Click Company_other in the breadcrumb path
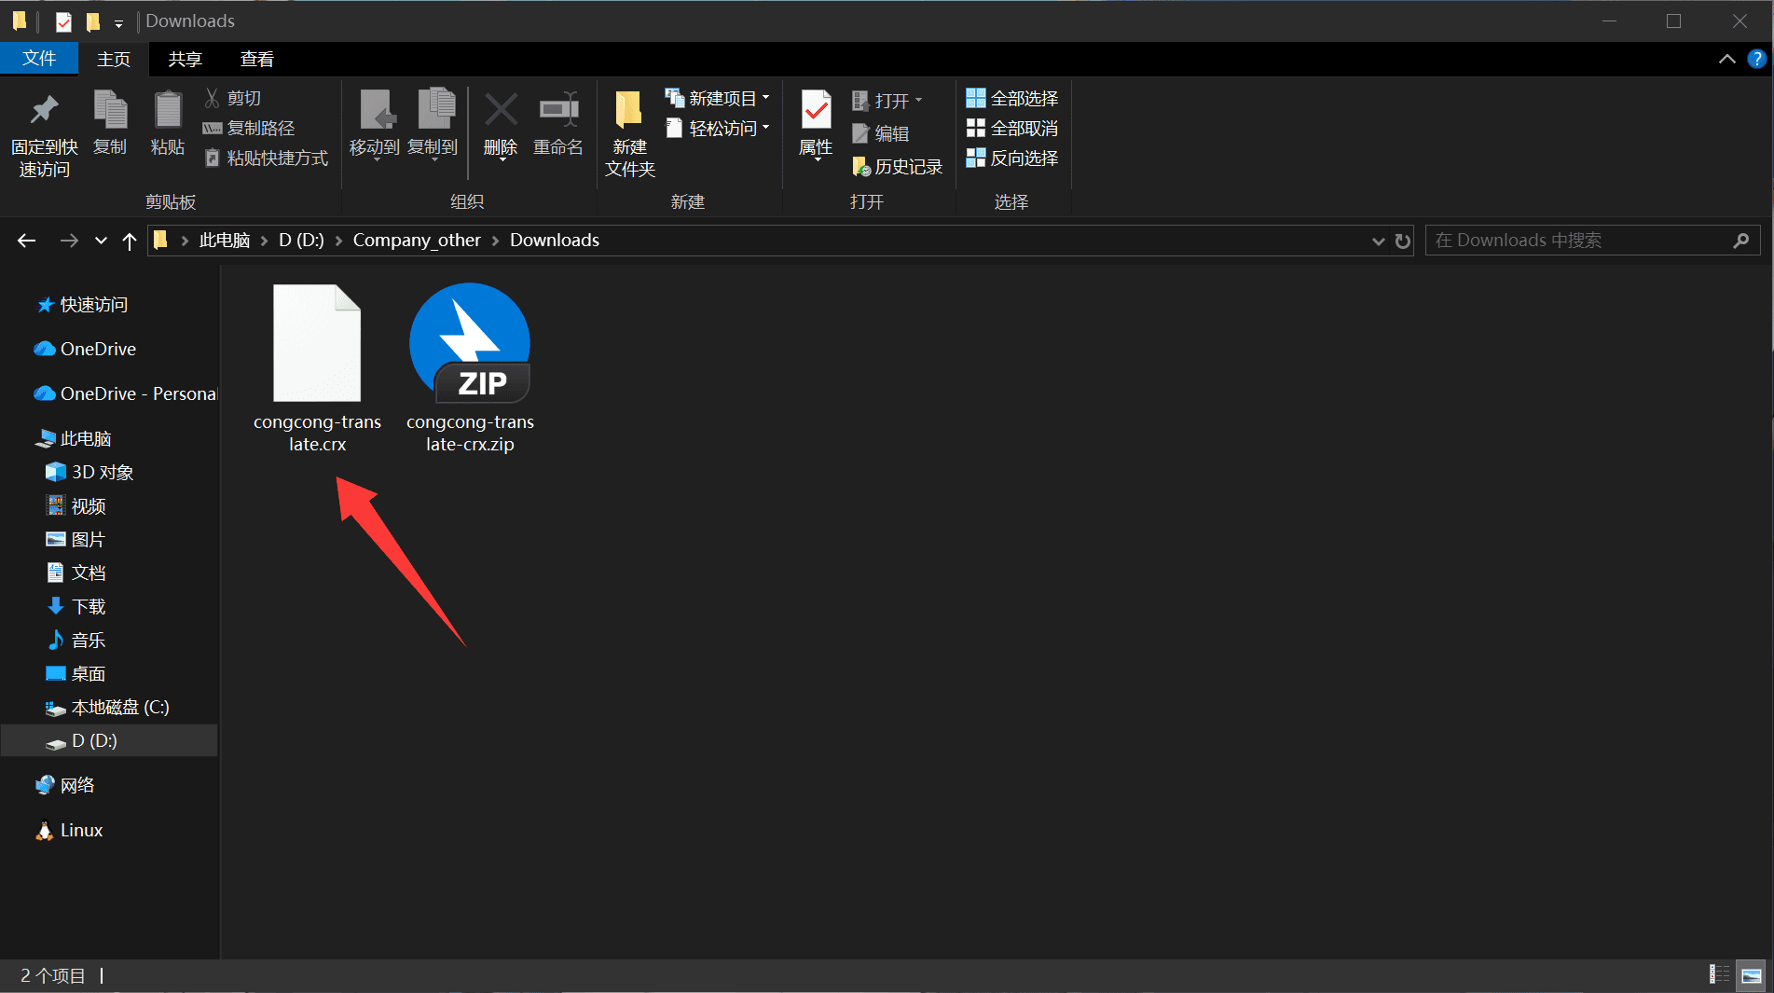Viewport: 1774px width, 993px height. click(417, 241)
